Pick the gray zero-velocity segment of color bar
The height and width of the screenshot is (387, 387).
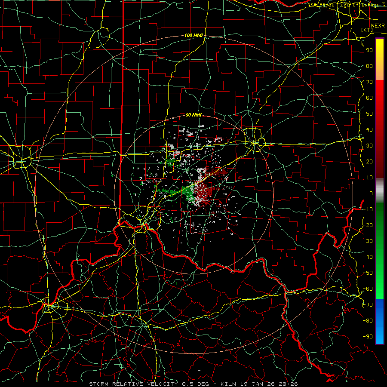coord(380,190)
